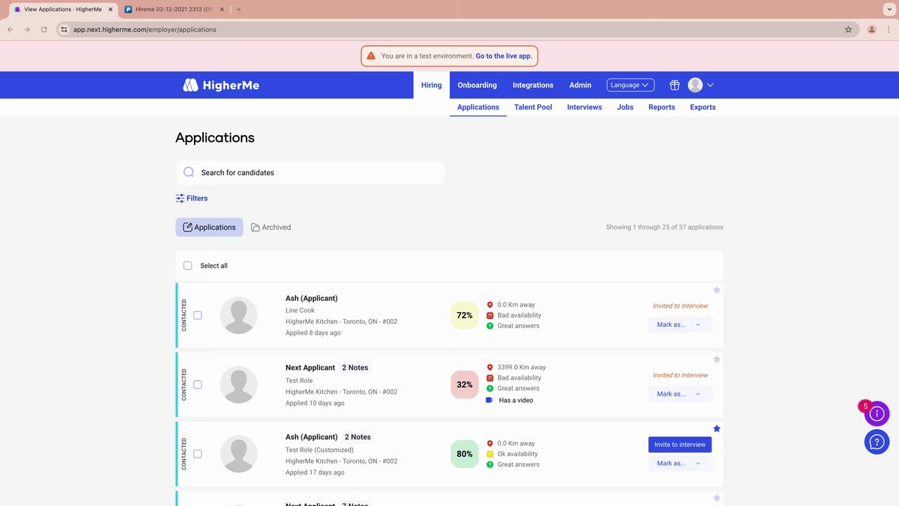Click site info icon in address bar
The image size is (899, 506).
click(63, 30)
